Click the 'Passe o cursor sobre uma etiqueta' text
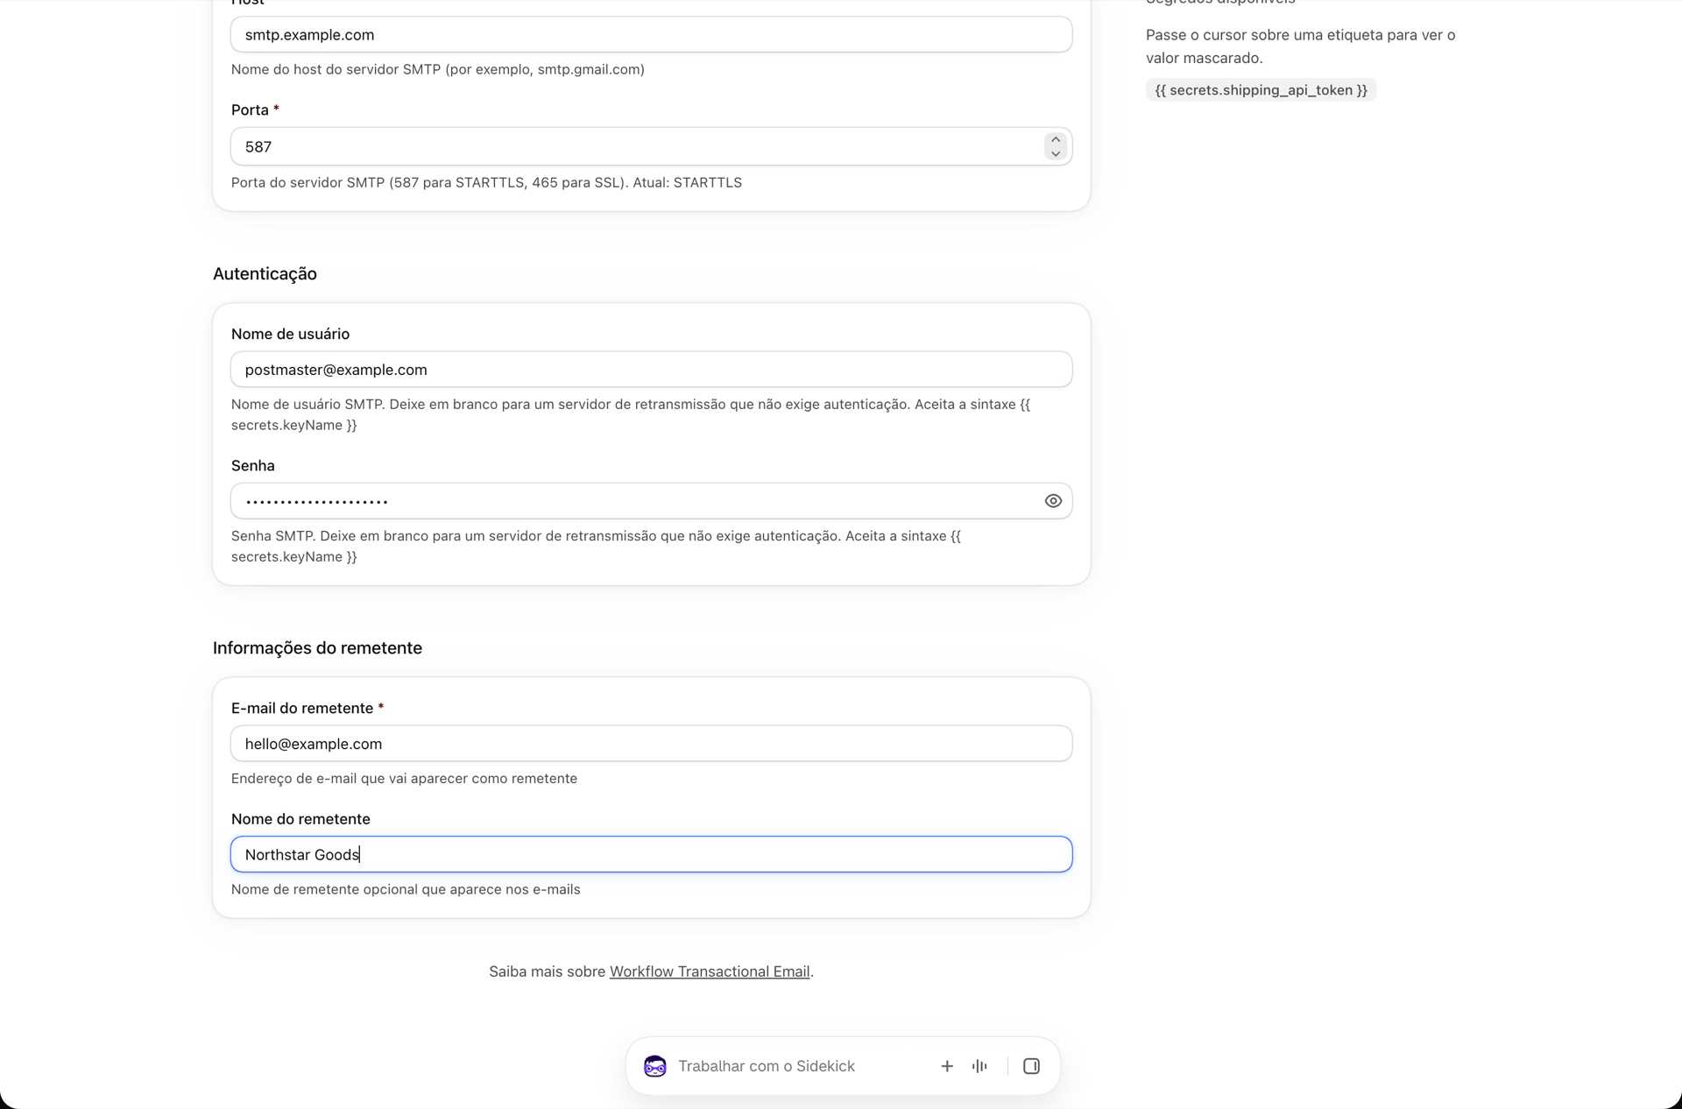Viewport: 1682px width, 1109px height. [1300, 46]
